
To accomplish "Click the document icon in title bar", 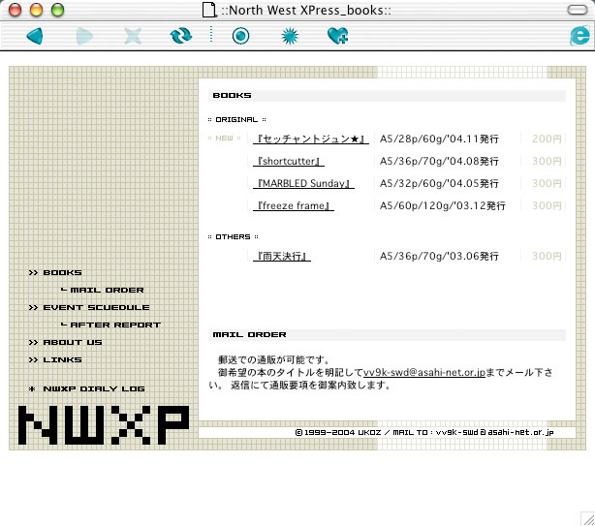I will [207, 10].
